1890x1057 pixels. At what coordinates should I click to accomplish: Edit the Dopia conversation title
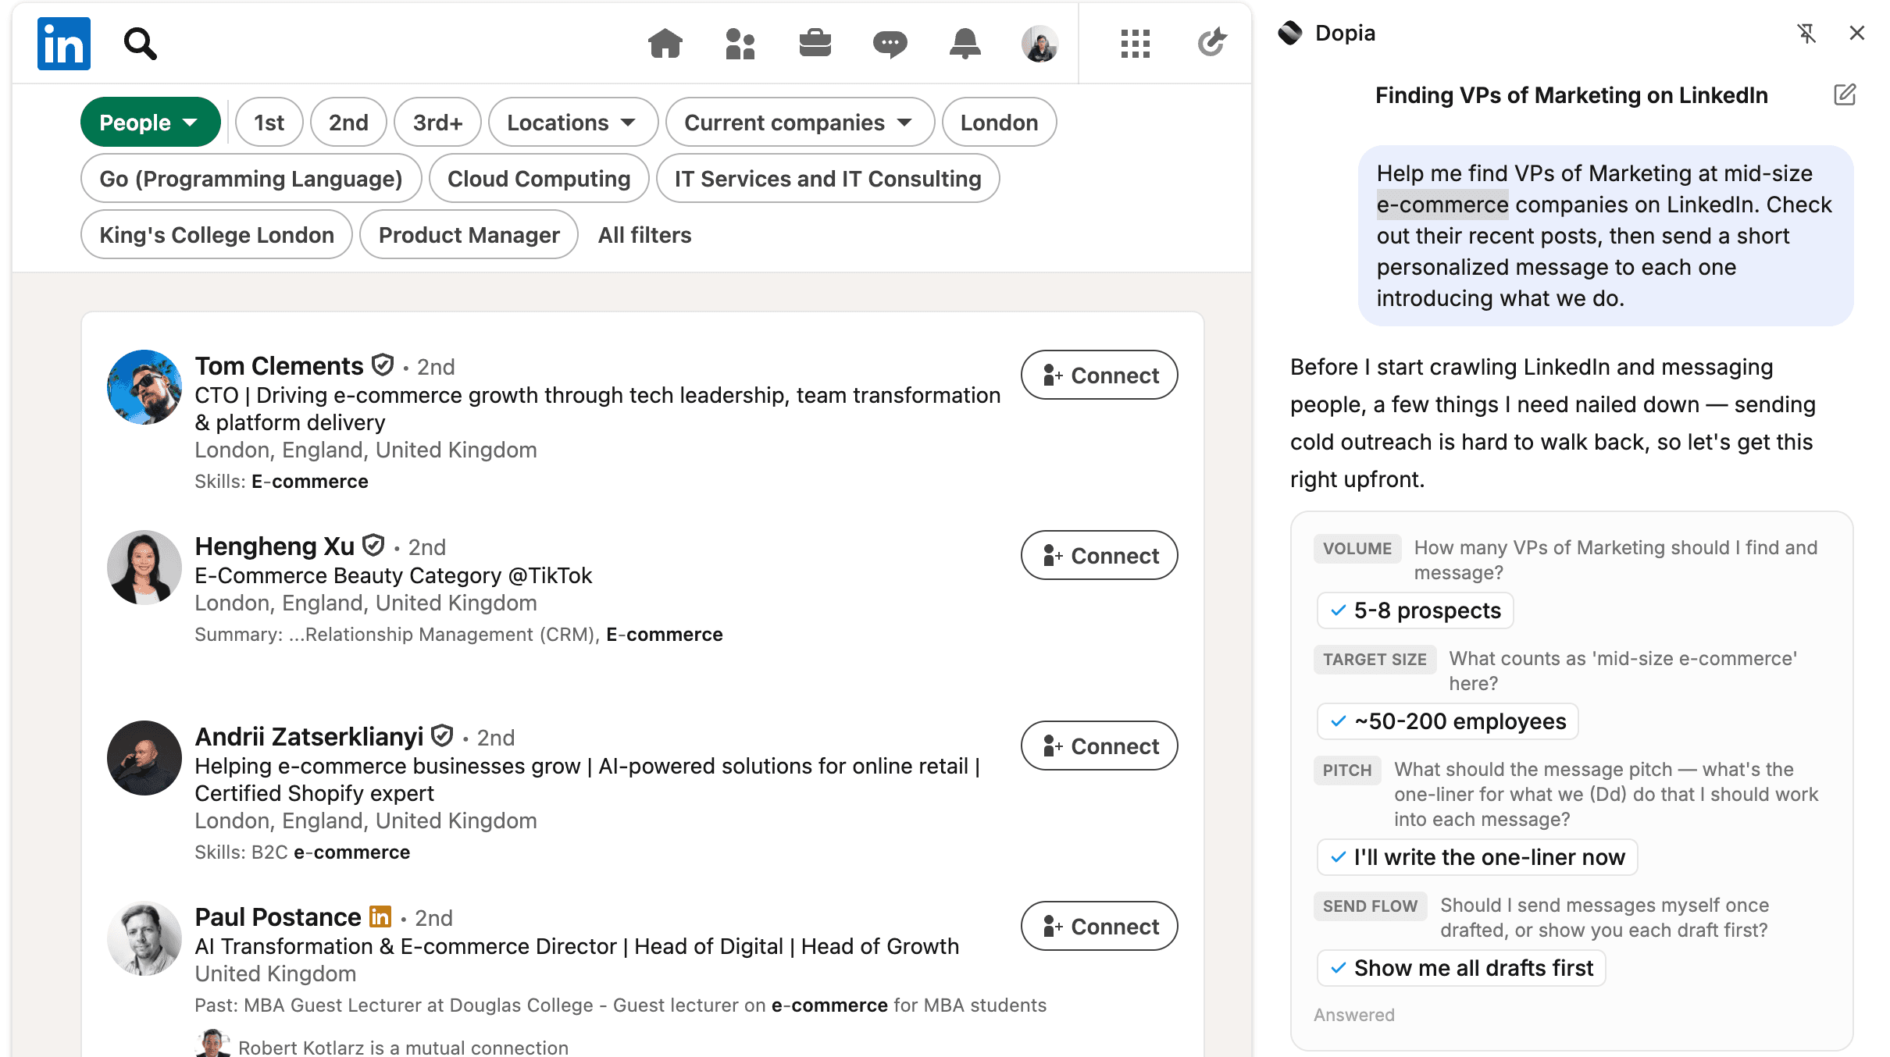(x=1845, y=95)
